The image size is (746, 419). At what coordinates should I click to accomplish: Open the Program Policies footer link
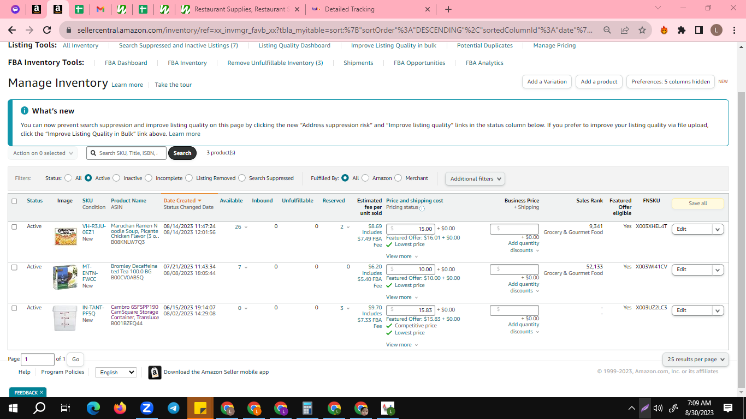click(x=63, y=372)
